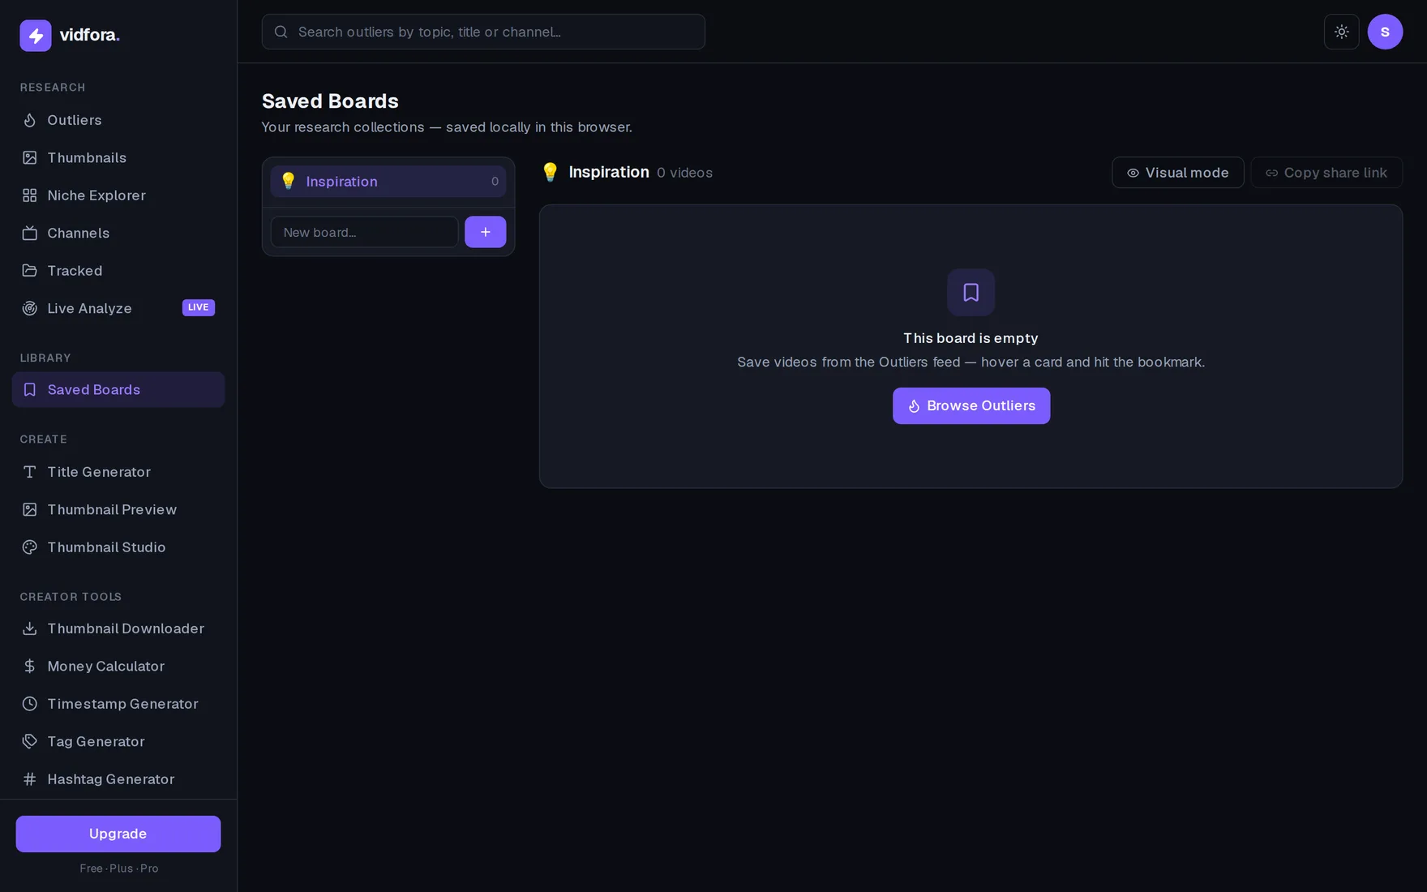Click 'Free · Plus · Pro' plan text

[x=119, y=868]
